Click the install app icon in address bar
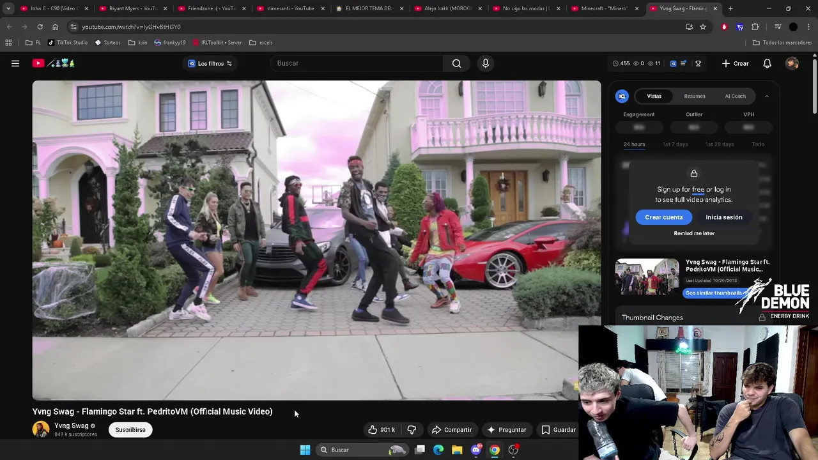The image size is (818, 460). 689,27
